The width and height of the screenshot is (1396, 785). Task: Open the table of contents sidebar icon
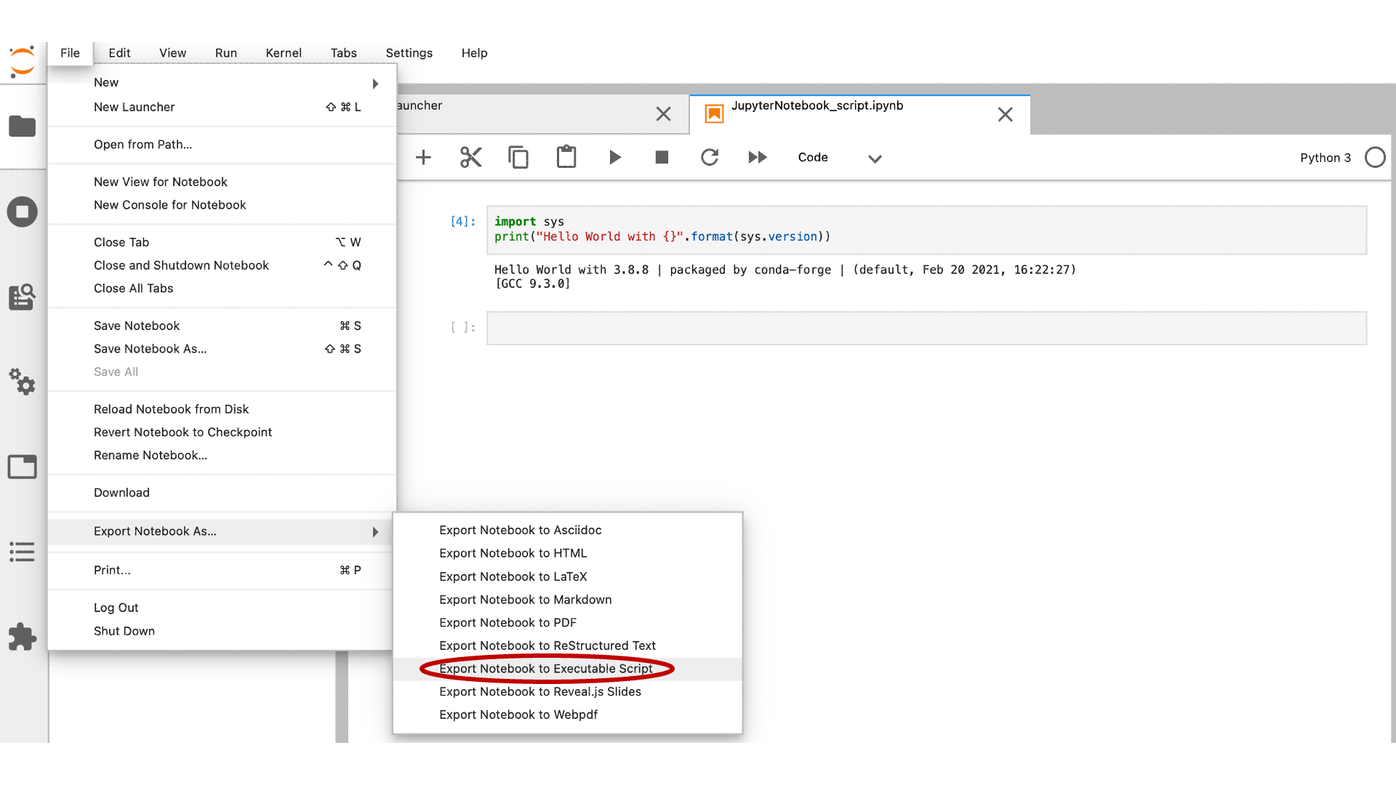click(22, 552)
